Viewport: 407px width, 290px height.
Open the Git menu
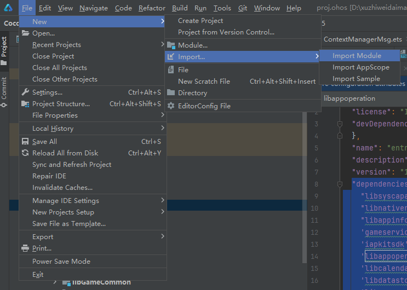point(243,8)
